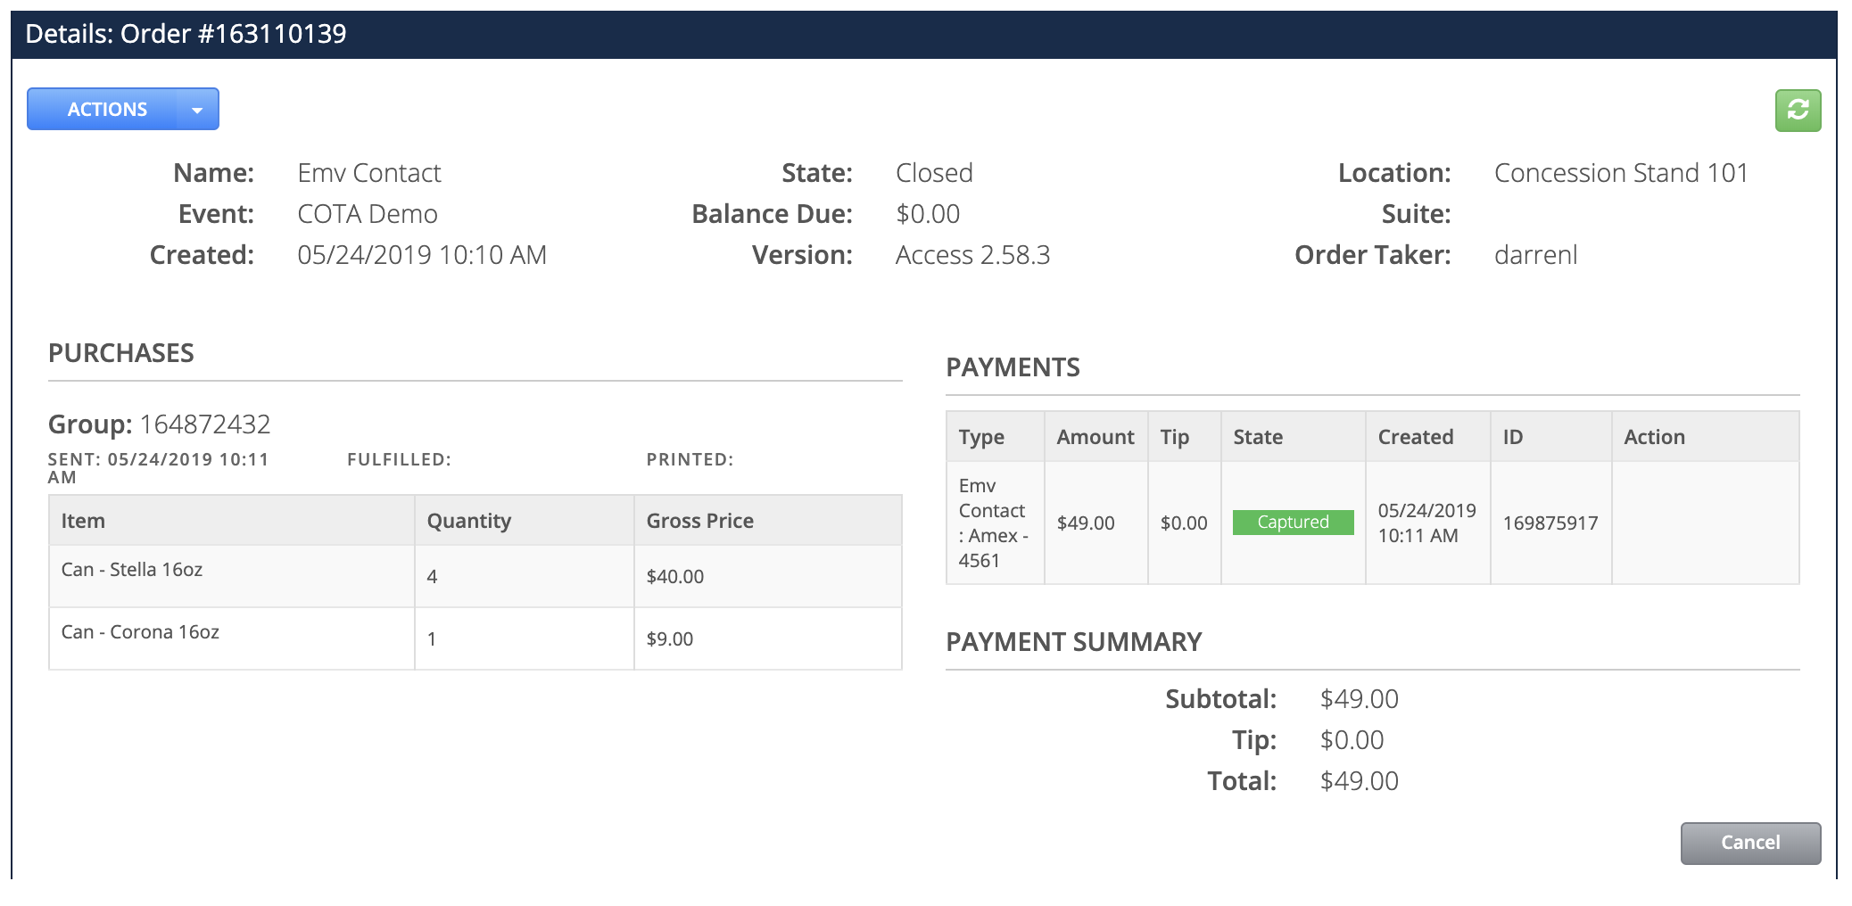Viewport: 1852px width, 906px height.
Task: Click the payments State column header
Action: point(1294,437)
